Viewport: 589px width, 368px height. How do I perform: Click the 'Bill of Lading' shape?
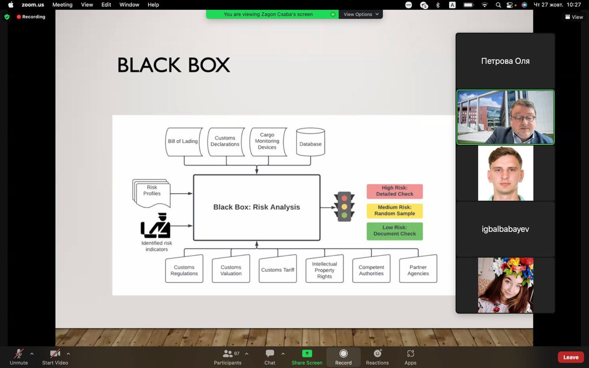[x=184, y=142]
